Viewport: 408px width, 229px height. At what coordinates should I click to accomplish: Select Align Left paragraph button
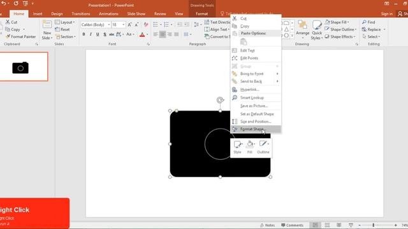[156, 34]
